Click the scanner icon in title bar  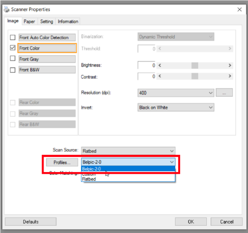[x=6, y=9]
